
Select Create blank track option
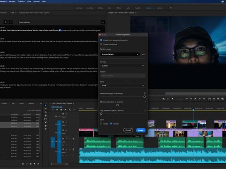pos(101,45)
